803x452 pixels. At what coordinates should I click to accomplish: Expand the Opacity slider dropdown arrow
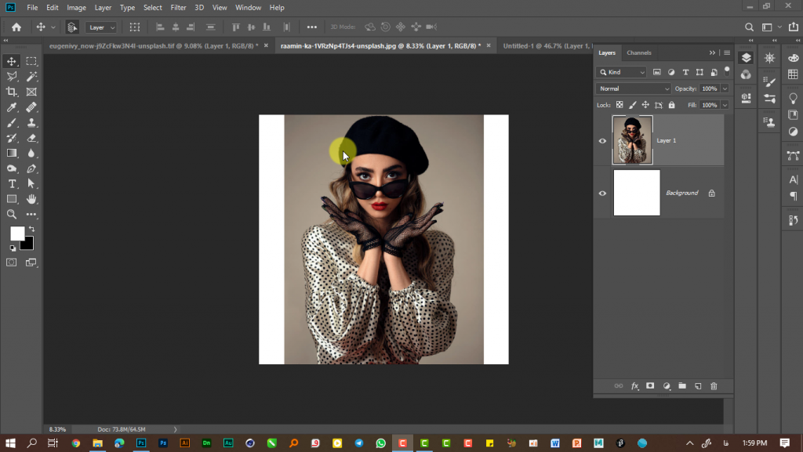(725, 89)
